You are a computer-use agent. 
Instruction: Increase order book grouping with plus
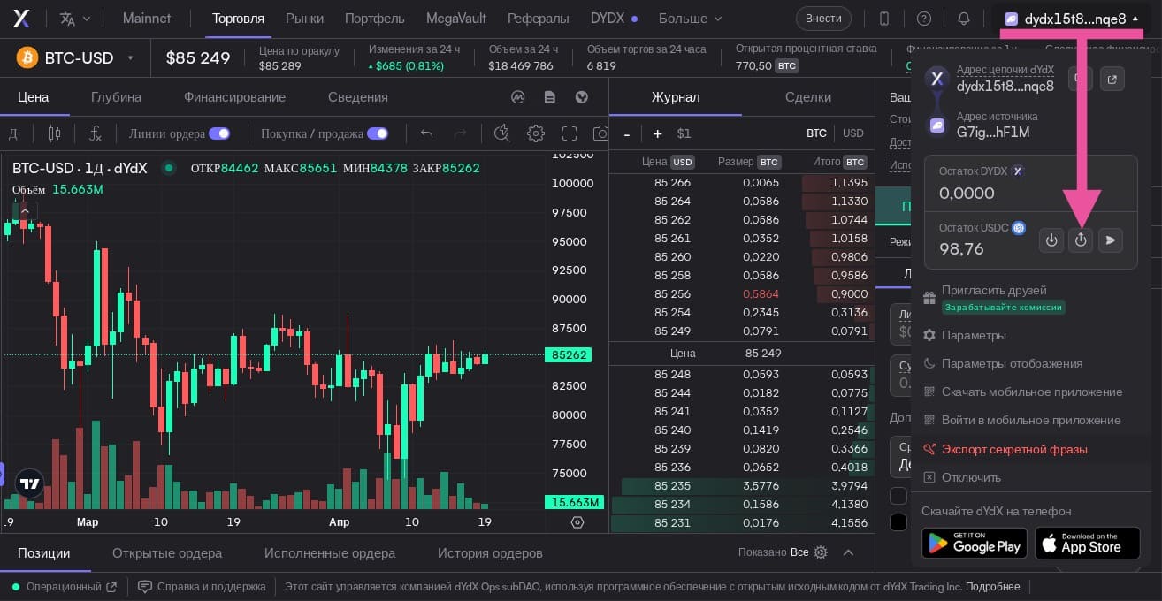pos(657,133)
